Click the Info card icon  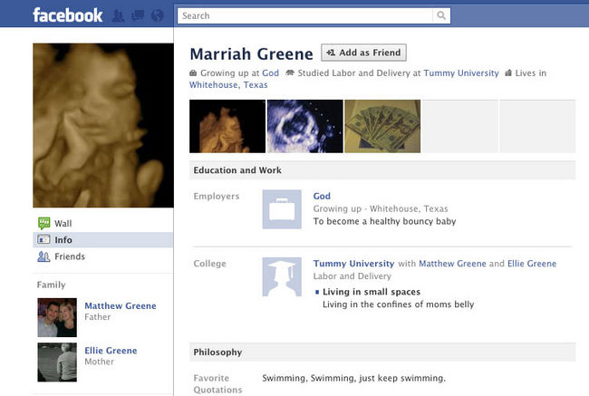click(43, 239)
